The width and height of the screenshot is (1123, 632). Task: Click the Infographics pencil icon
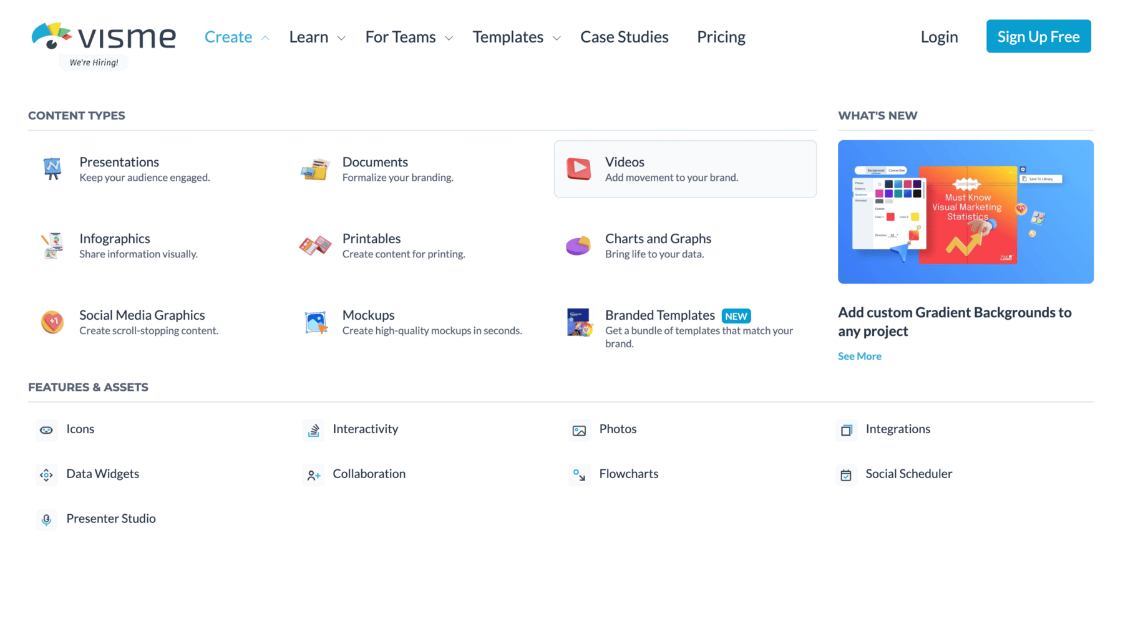click(x=52, y=245)
